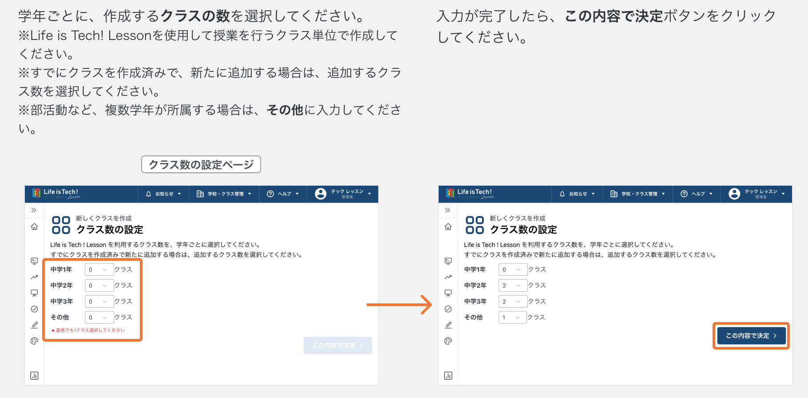Click the four-squares class icon, left screenshot
The image size is (808, 398).
pyautogui.click(x=61, y=225)
